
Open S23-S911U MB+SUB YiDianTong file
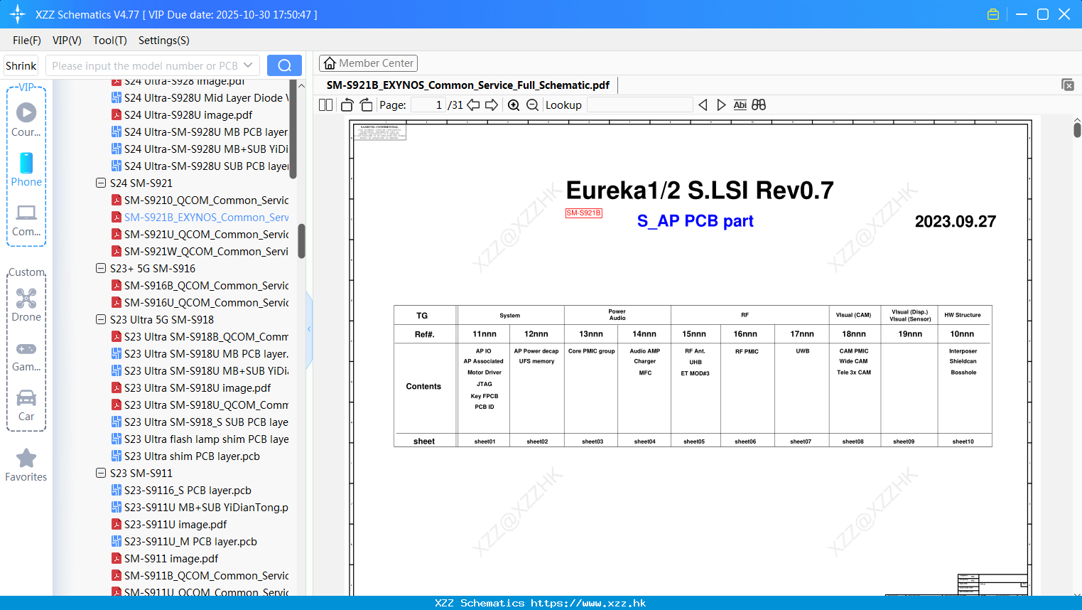tap(200, 507)
